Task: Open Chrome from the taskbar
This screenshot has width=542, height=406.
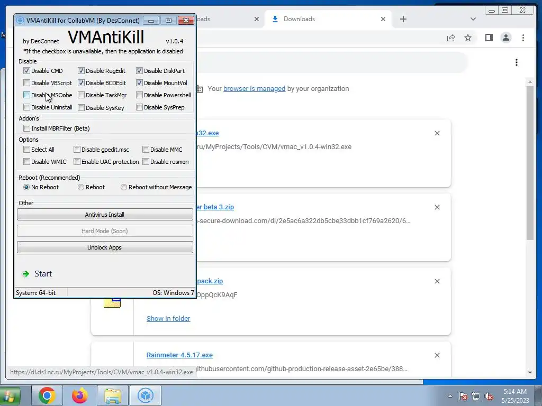Action: (x=47, y=395)
